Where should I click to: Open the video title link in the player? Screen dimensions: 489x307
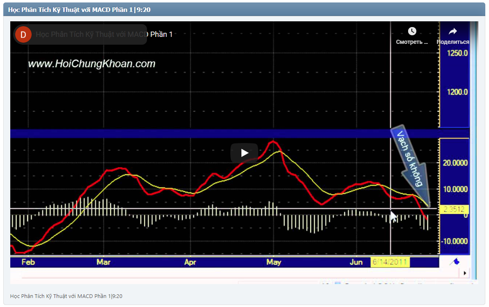(x=104, y=34)
